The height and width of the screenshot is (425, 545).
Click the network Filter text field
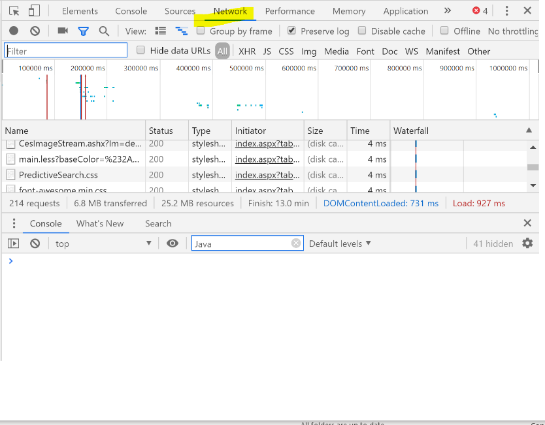65,51
